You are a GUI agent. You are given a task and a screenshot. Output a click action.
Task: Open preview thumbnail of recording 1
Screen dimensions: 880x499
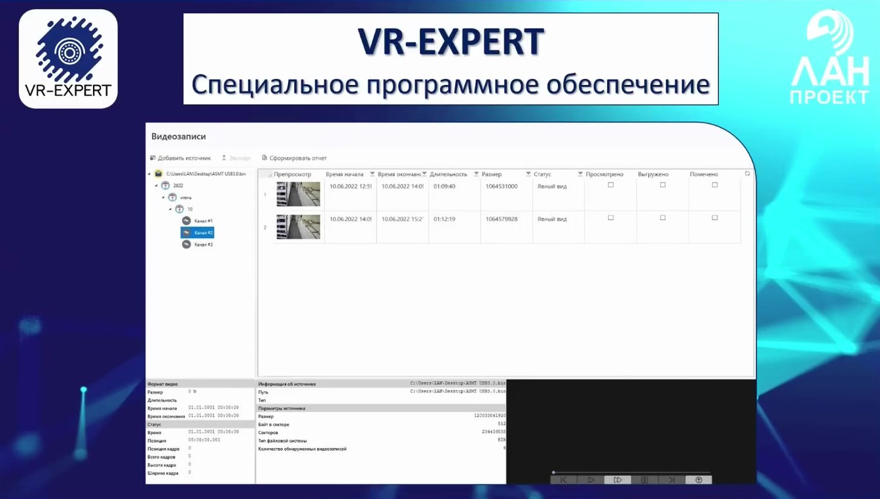click(299, 194)
